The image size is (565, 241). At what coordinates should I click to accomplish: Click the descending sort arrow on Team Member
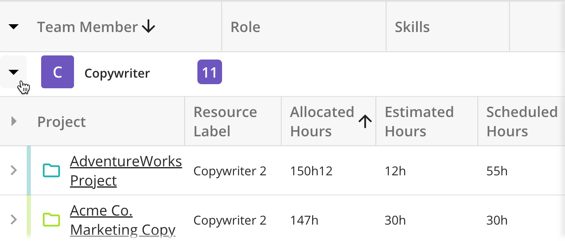point(148,26)
